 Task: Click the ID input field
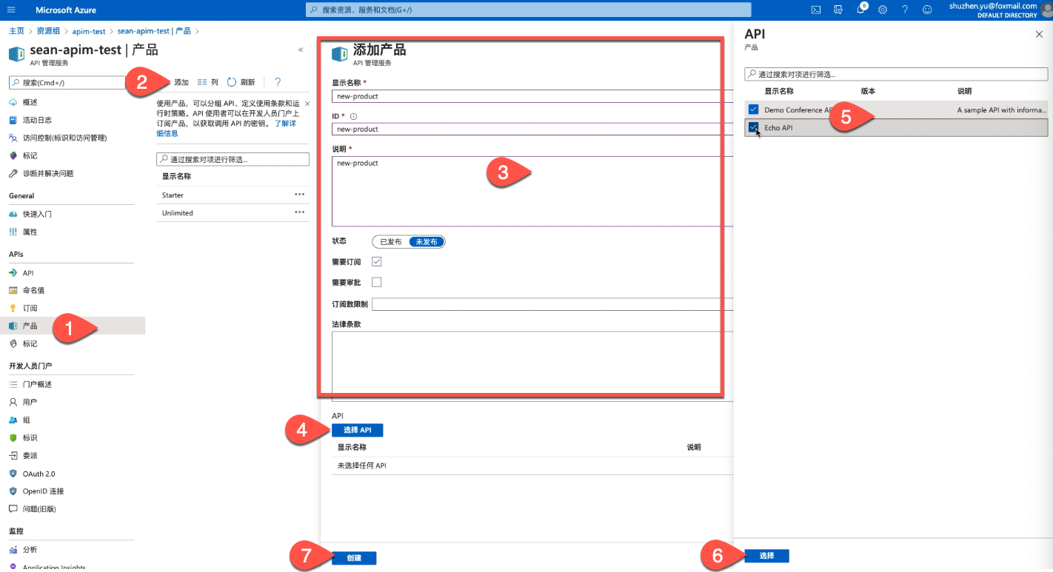(x=532, y=129)
